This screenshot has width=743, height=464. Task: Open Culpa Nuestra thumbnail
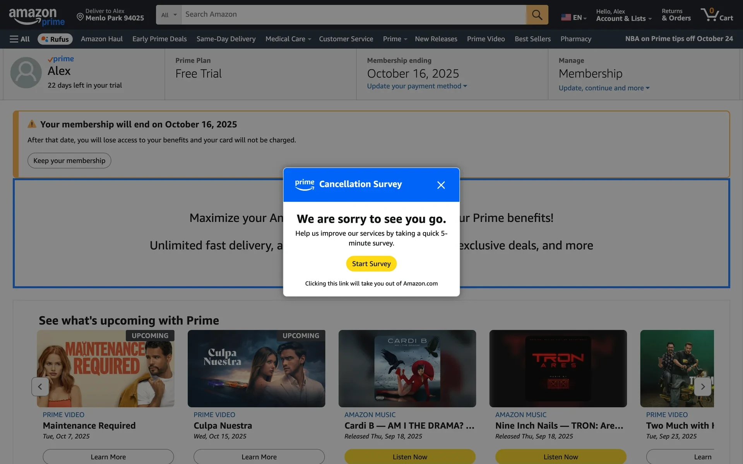(256, 368)
